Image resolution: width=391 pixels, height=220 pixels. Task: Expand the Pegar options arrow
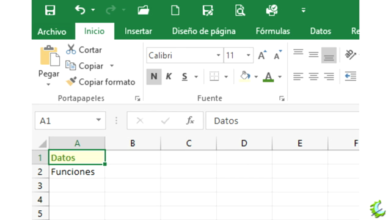point(49,84)
